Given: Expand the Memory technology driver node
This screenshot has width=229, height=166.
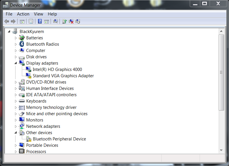Looking at the screenshot, I should click(x=16, y=108).
